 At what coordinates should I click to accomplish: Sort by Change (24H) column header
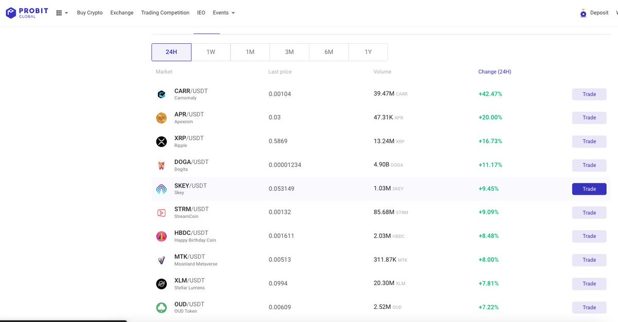tap(494, 72)
